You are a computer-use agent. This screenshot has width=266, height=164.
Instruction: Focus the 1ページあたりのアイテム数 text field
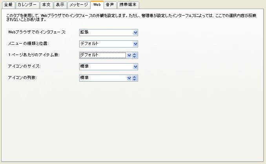(x=103, y=55)
